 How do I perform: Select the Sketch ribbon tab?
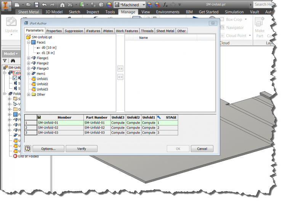click(74, 12)
